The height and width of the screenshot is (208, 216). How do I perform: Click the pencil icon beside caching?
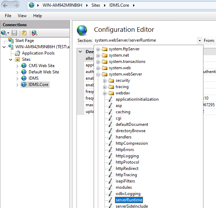(x=111, y=112)
